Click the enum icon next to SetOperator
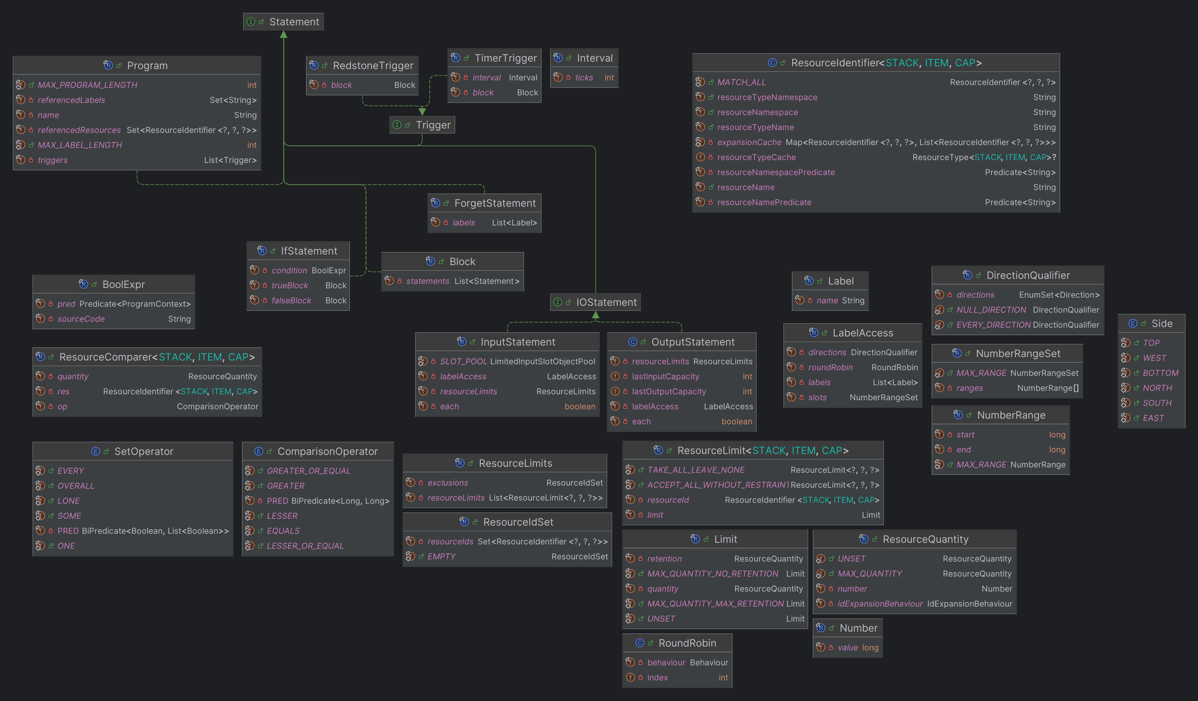This screenshot has width=1198, height=701. (95, 451)
